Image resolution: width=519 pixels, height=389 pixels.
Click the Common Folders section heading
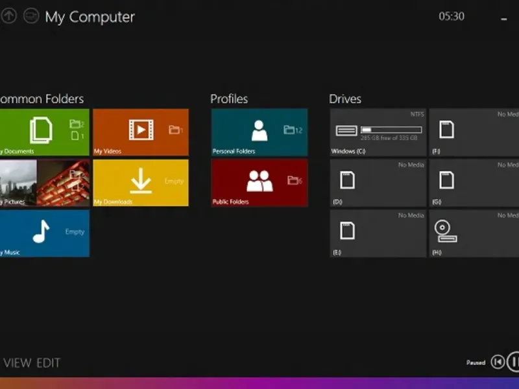(x=42, y=99)
